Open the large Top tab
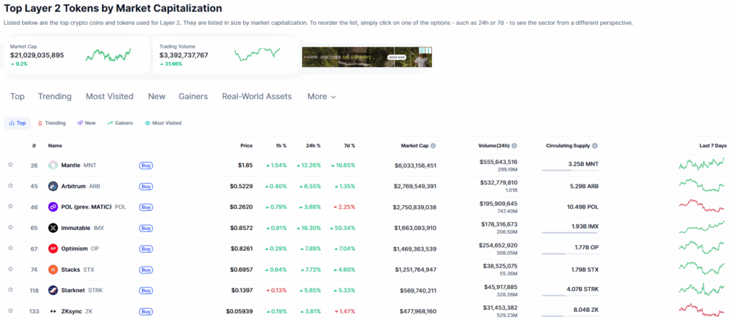 17,97
